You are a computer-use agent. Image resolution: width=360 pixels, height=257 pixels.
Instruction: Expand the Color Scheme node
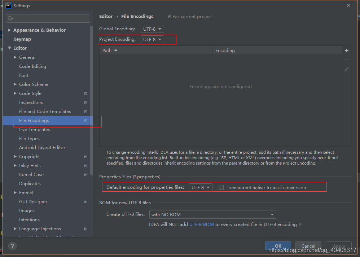[15, 84]
